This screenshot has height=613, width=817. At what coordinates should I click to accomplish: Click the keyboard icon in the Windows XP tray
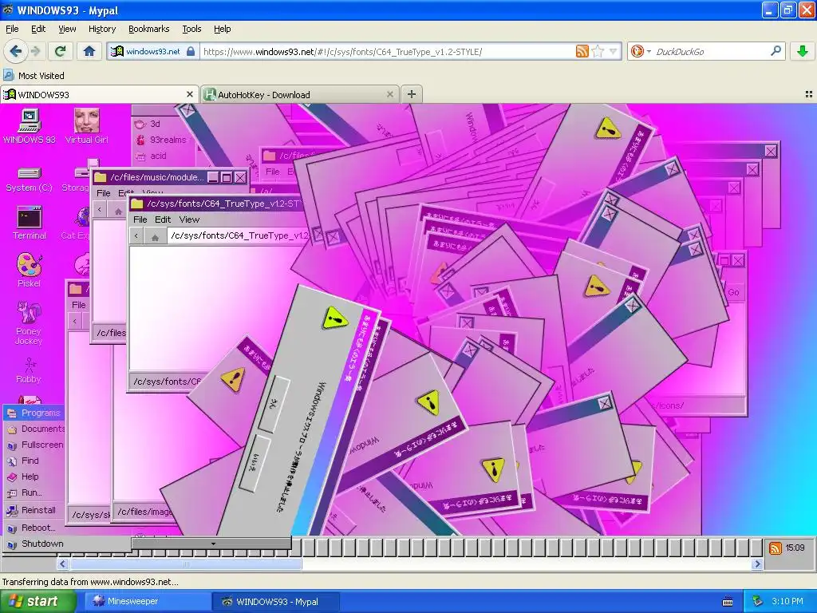(x=728, y=602)
